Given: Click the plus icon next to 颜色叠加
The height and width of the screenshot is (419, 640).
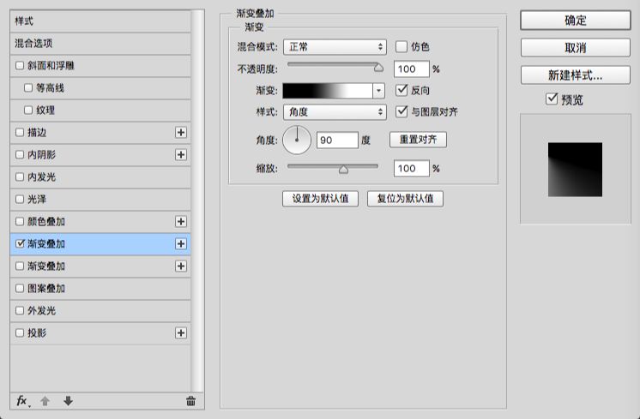Looking at the screenshot, I should 181,222.
